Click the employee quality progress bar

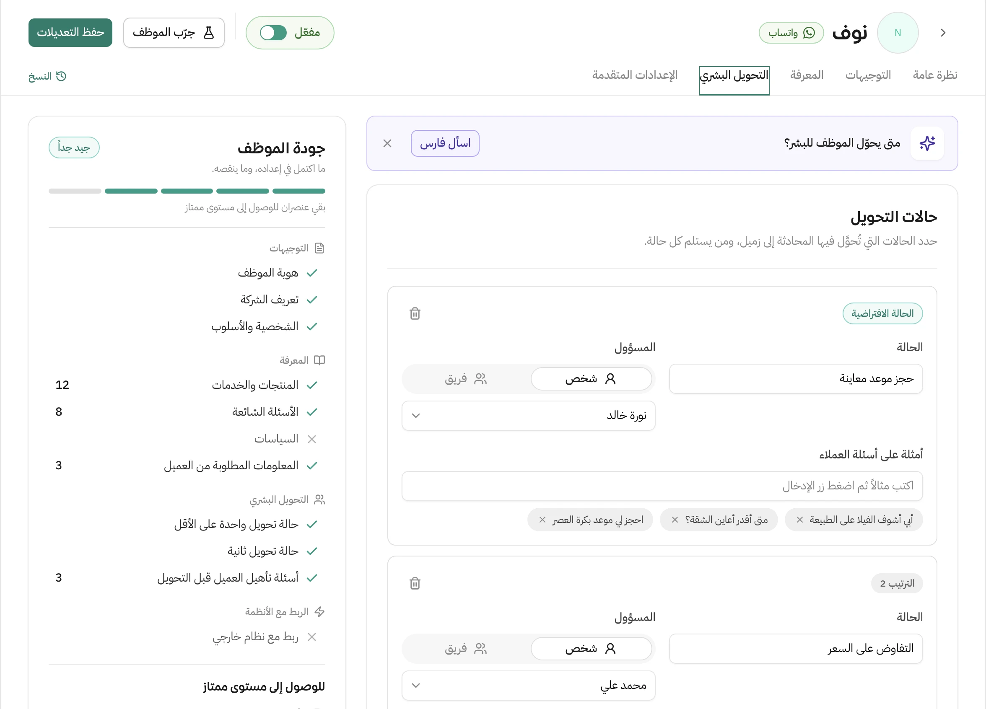(x=187, y=191)
